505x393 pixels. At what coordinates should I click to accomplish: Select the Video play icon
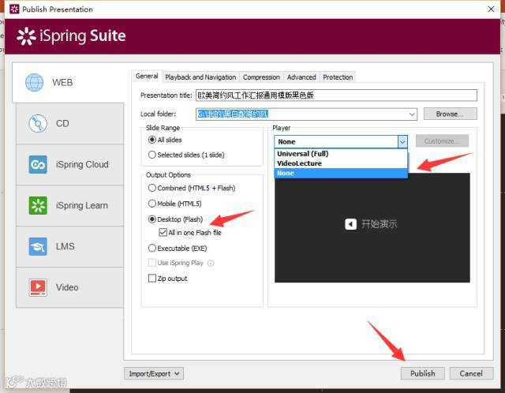(x=38, y=287)
